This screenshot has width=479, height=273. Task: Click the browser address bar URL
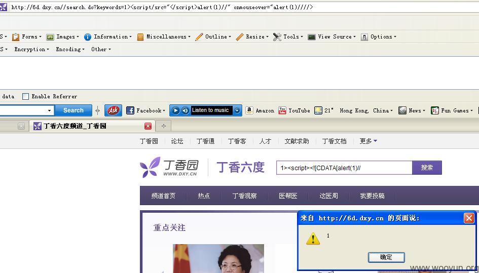pos(162,7)
